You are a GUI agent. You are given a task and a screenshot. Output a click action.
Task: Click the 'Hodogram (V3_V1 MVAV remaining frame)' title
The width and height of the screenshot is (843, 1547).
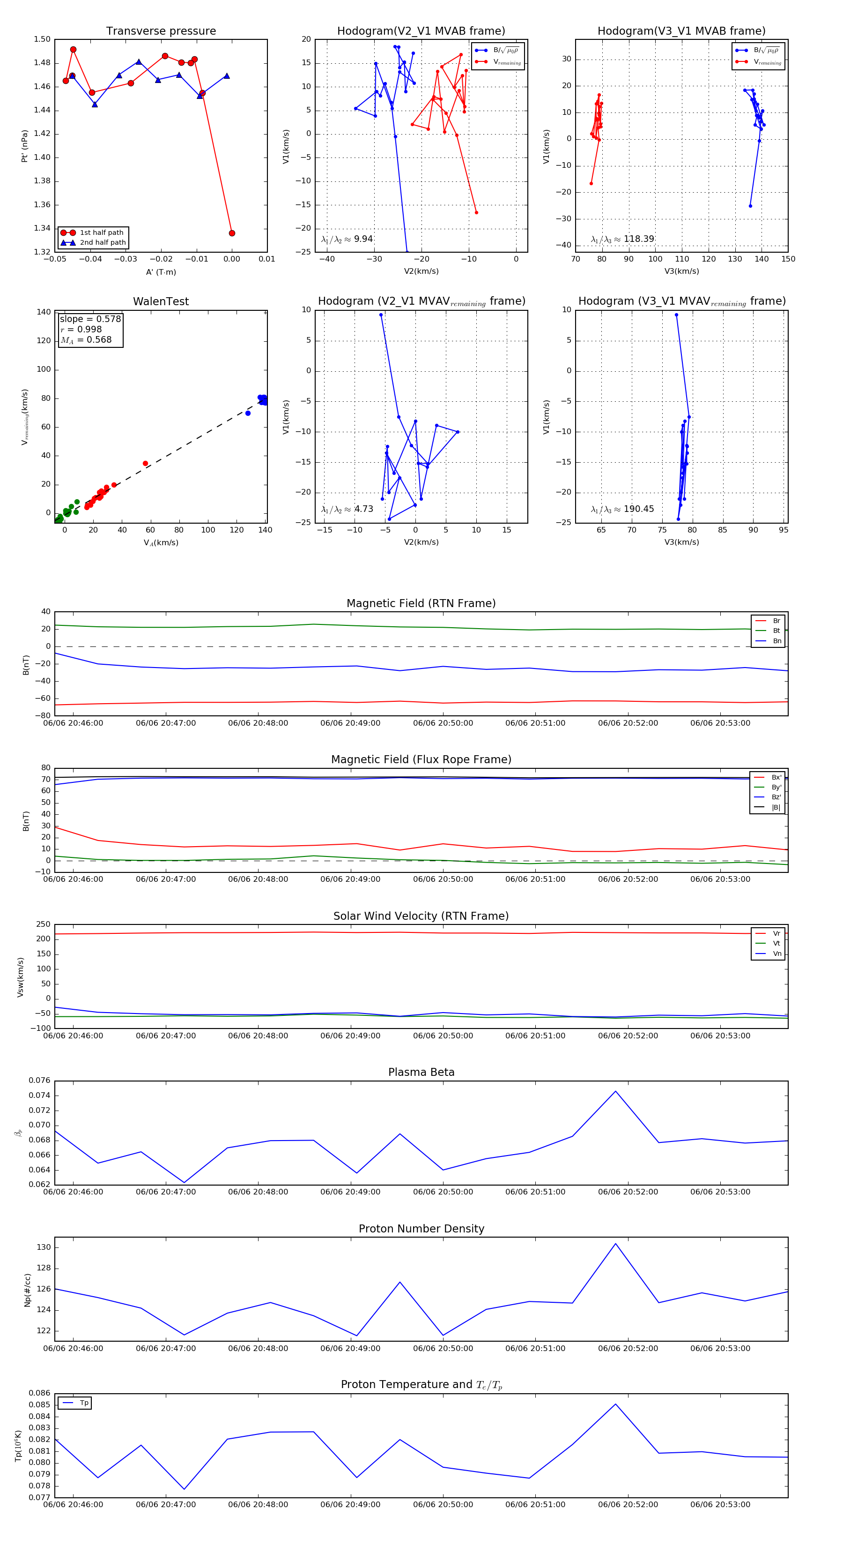pyautogui.click(x=681, y=301)
